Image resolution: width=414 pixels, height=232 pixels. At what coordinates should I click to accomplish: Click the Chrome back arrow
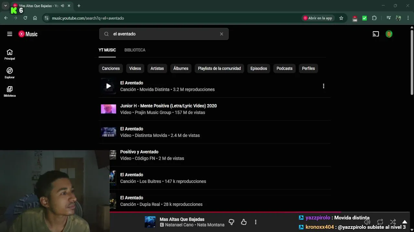pyautogui.click(x=6, y=18)
